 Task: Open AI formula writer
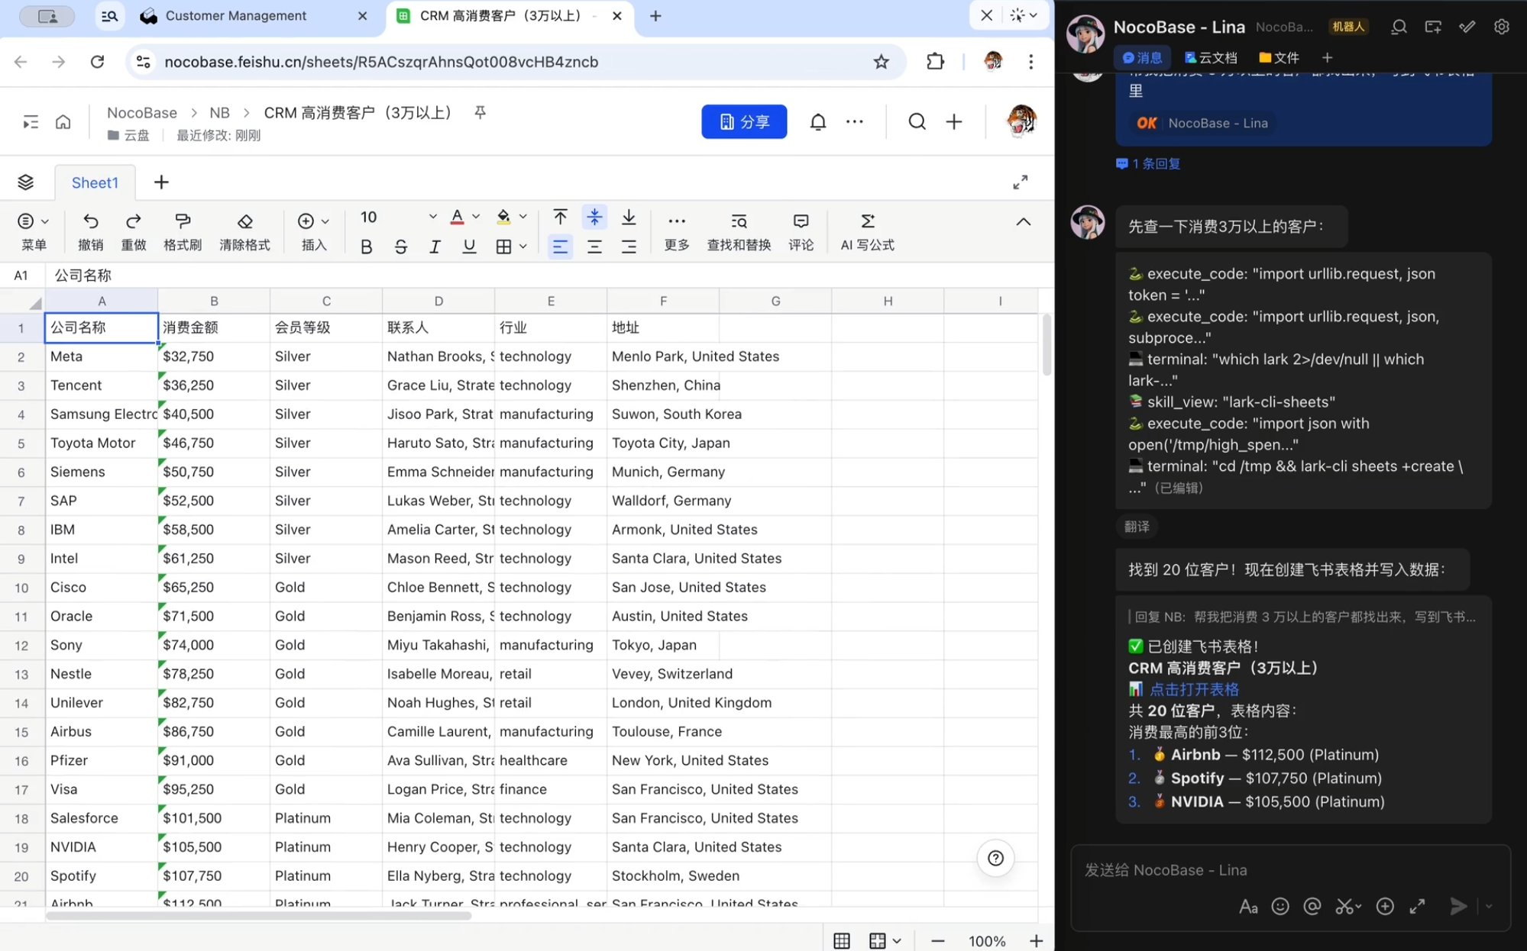[867, 231]
